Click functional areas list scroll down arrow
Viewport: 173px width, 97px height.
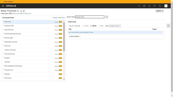coord(64,79)
